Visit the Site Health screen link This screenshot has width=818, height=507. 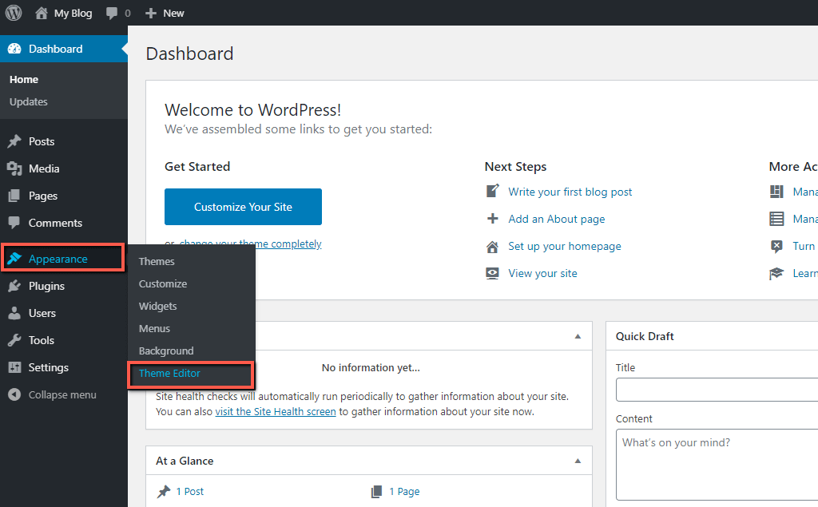276,411
